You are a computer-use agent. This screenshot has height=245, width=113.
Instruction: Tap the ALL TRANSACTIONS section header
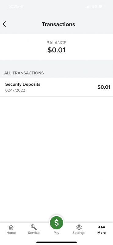pyautogui.click(x=24, y=73)
